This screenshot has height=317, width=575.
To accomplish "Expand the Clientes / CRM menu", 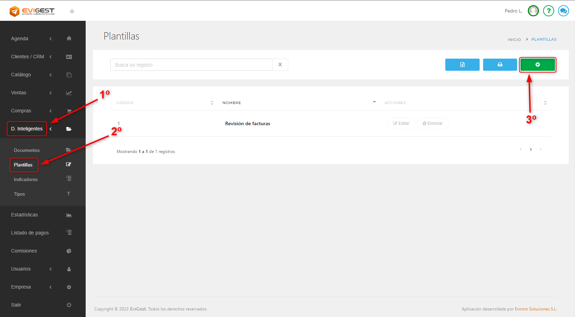I will [27, 57].
